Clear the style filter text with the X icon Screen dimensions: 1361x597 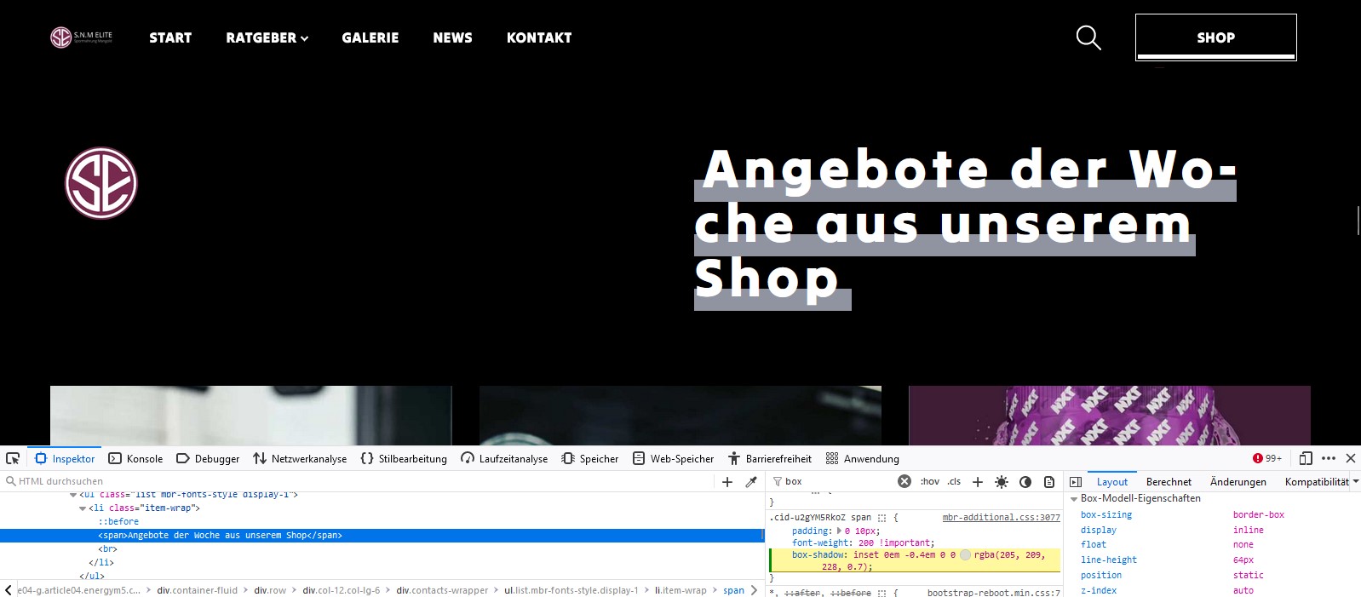point(904,481)
